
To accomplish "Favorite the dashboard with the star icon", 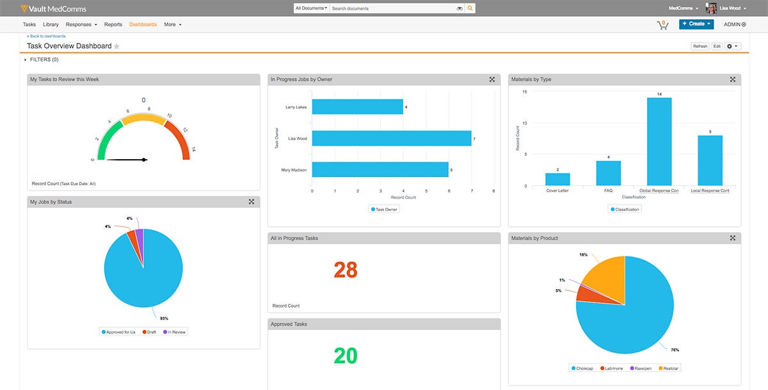I will [116, 47].
